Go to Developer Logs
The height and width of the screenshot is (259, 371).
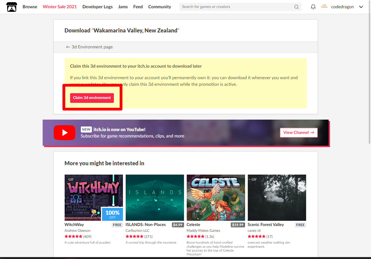(97, 7)
